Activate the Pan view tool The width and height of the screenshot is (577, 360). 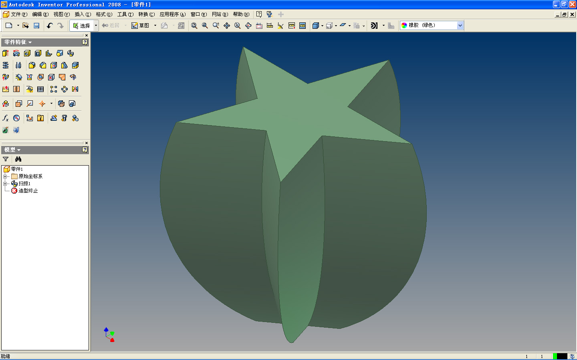tap(227, 26)
